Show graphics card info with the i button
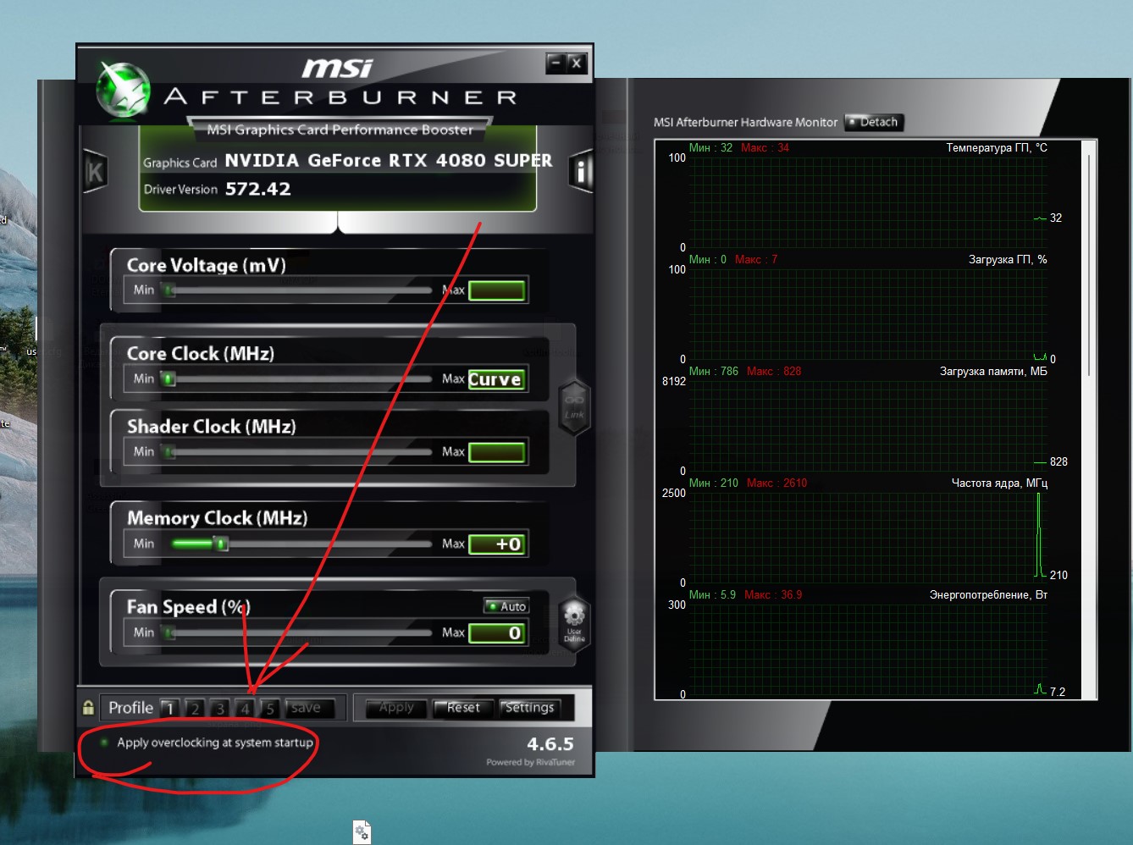The image size is (1133, 845). coord(581,171)
